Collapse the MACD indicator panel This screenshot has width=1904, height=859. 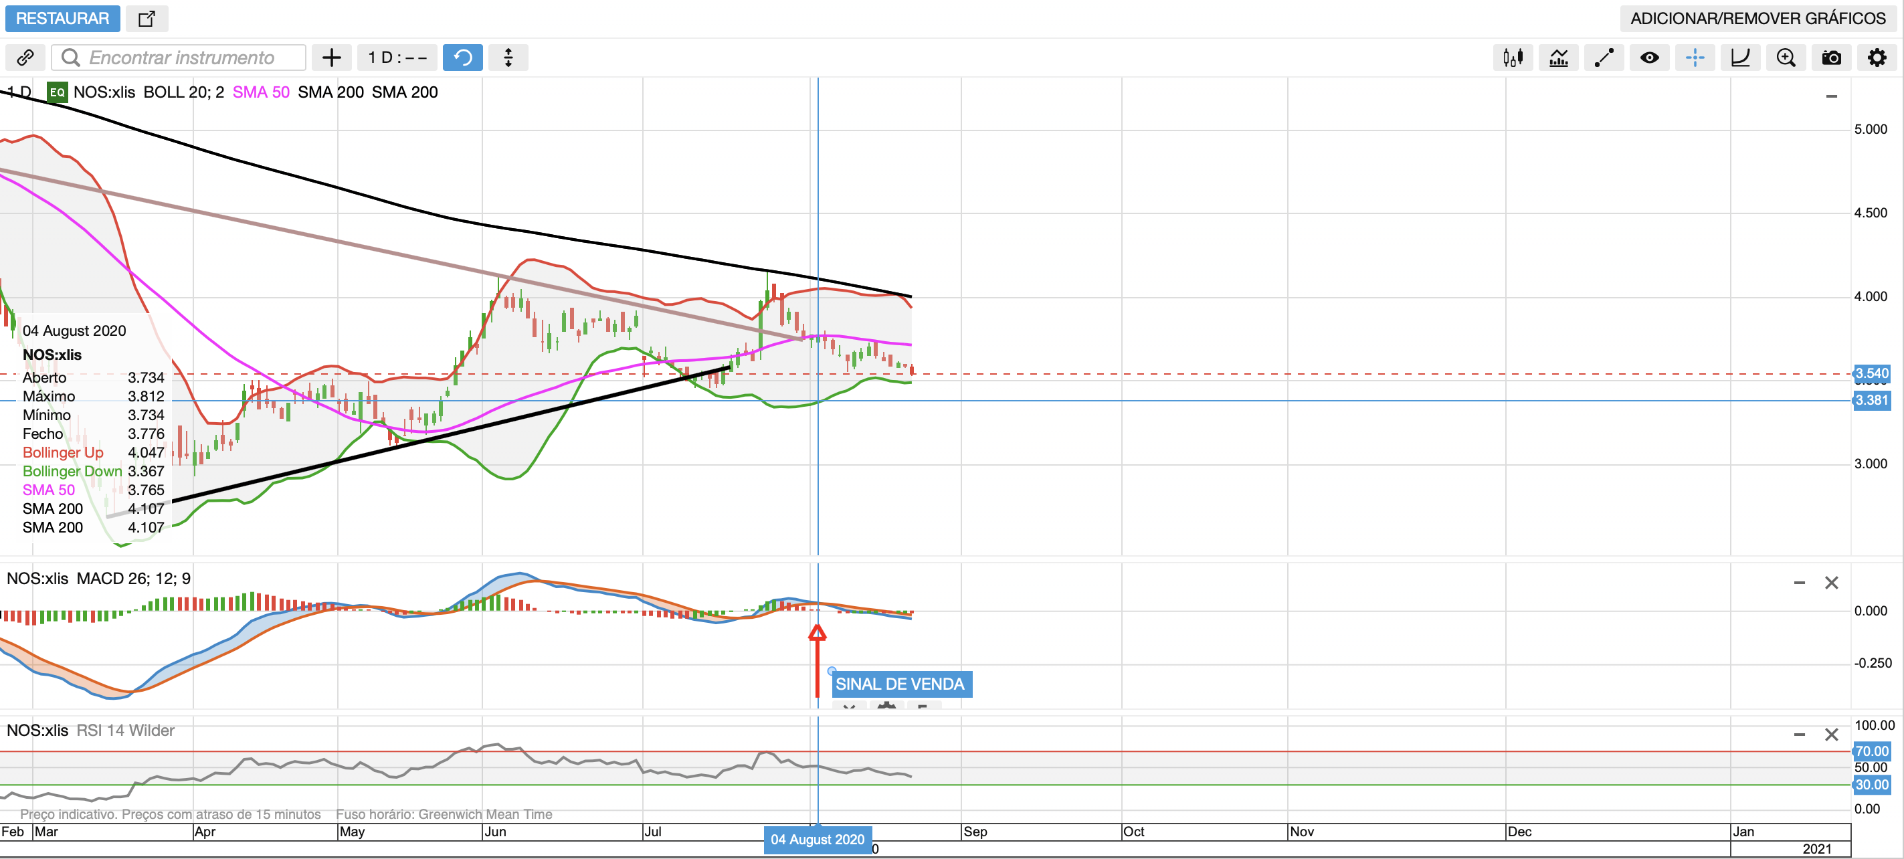coord(1799,583)
